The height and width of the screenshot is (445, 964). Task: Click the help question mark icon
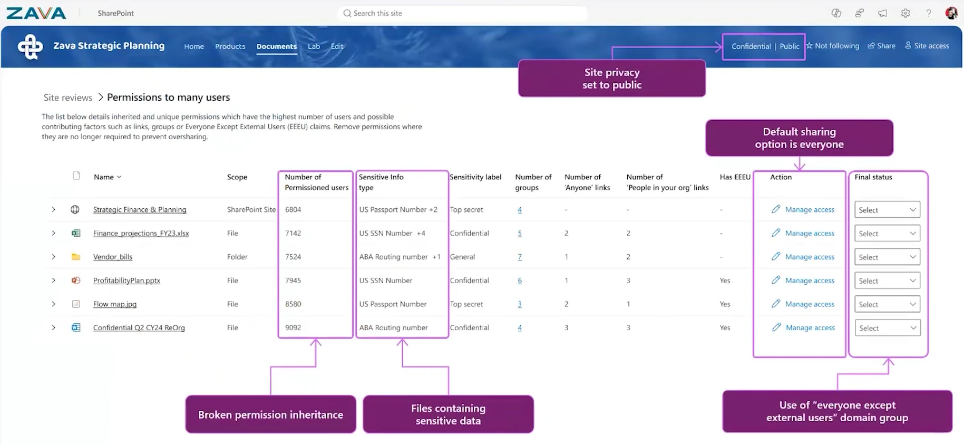(x=929, y=13)
